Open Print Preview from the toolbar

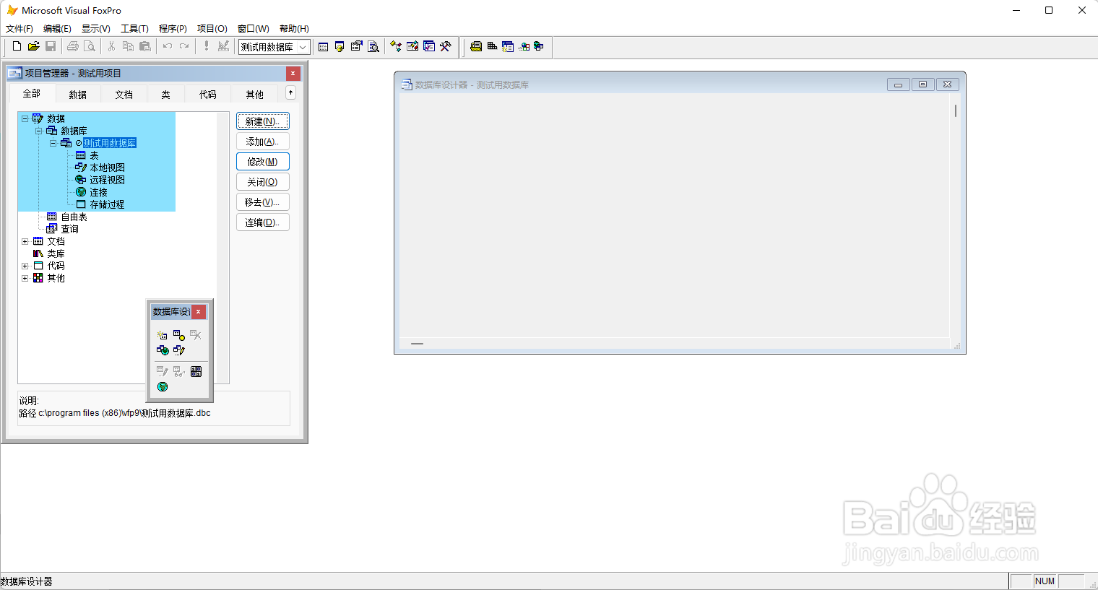90,46
